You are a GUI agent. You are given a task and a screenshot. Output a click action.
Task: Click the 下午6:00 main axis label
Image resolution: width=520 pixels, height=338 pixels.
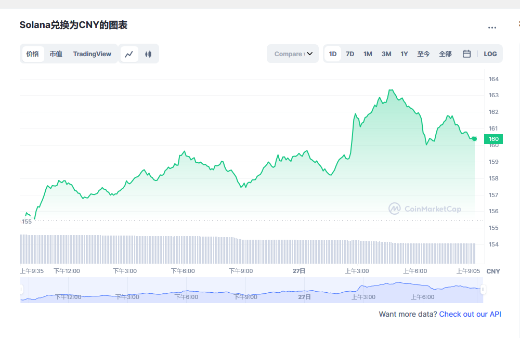[183, 271]
